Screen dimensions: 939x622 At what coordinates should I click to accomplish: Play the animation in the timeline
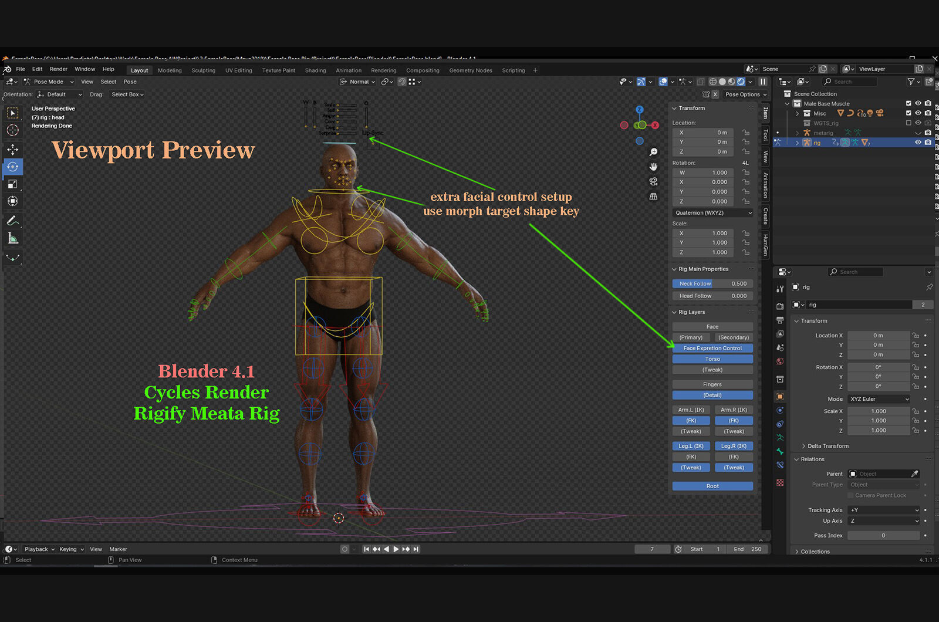[x=396, y=549]
